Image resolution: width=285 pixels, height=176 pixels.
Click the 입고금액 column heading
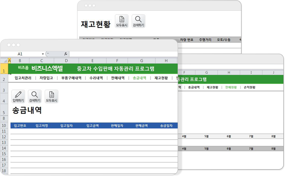click(x=93, y=125)
